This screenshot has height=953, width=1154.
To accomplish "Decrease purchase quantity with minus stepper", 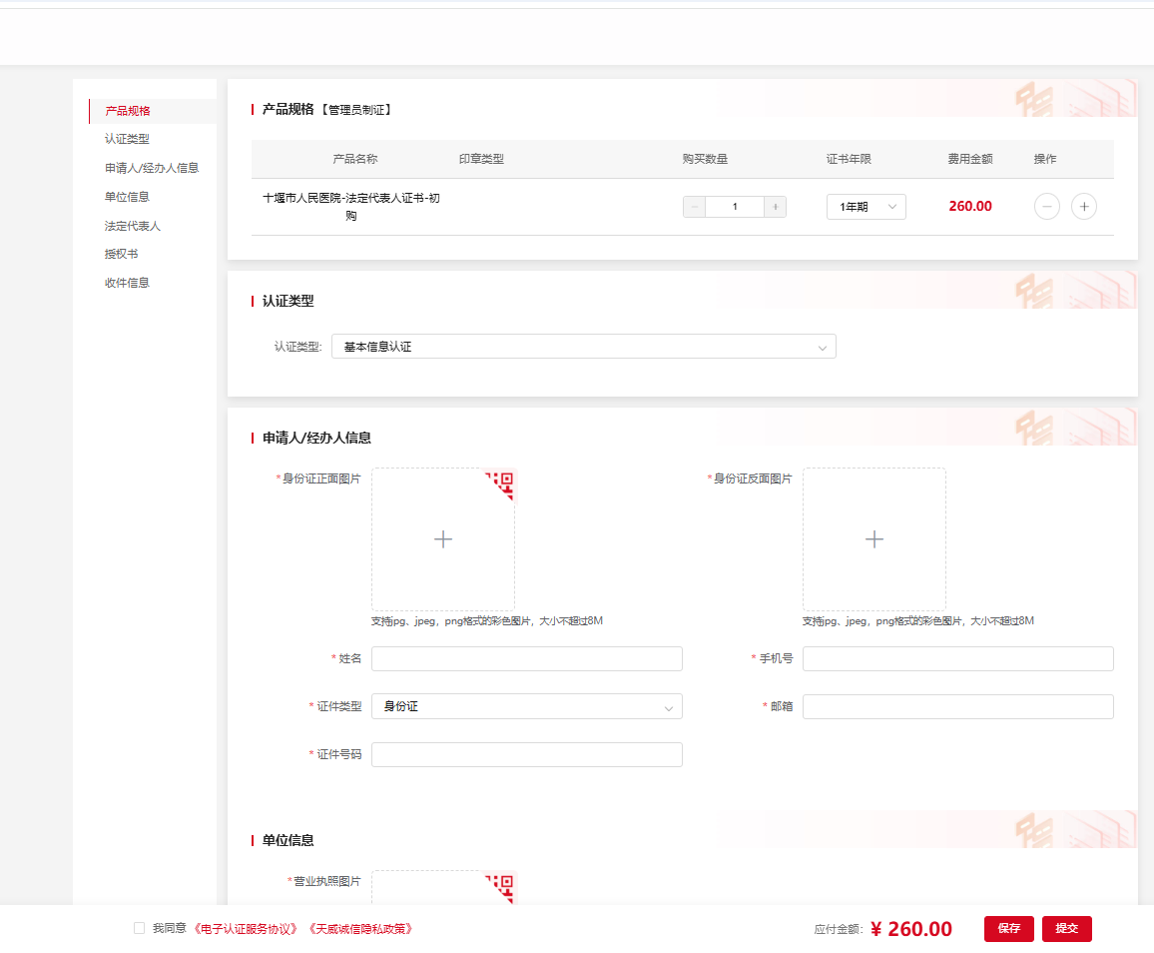I will (x=694, y=207).
